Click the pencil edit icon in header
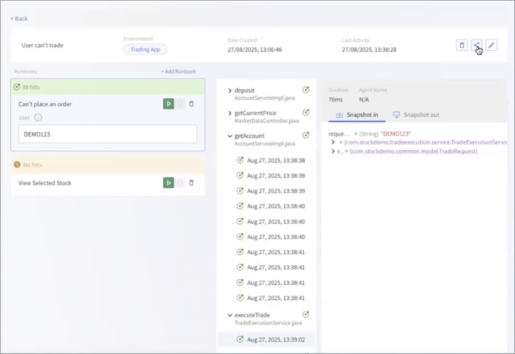515x354 pixels. click(x=491, y=45)
